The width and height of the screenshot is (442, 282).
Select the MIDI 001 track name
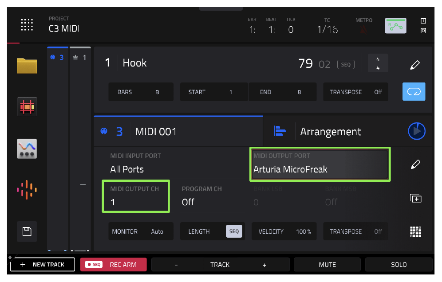pos(156,132)
